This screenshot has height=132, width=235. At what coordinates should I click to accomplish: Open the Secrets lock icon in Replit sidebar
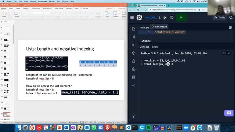click(x=134, y=61)
